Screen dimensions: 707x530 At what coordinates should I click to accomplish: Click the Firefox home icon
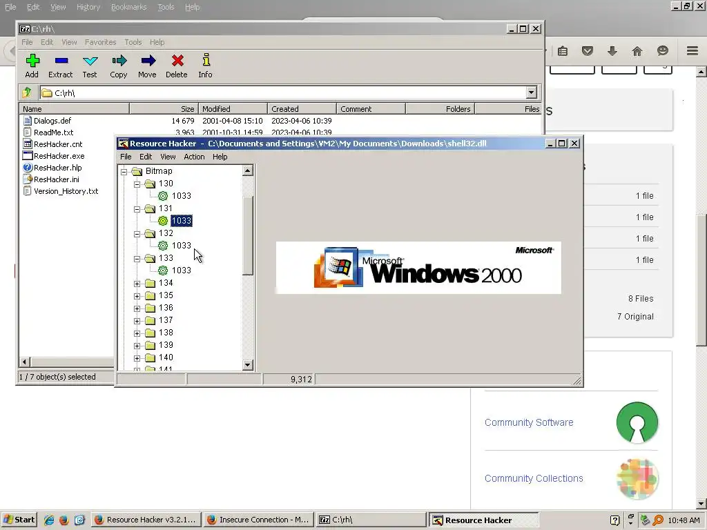[x=637, y=51]
